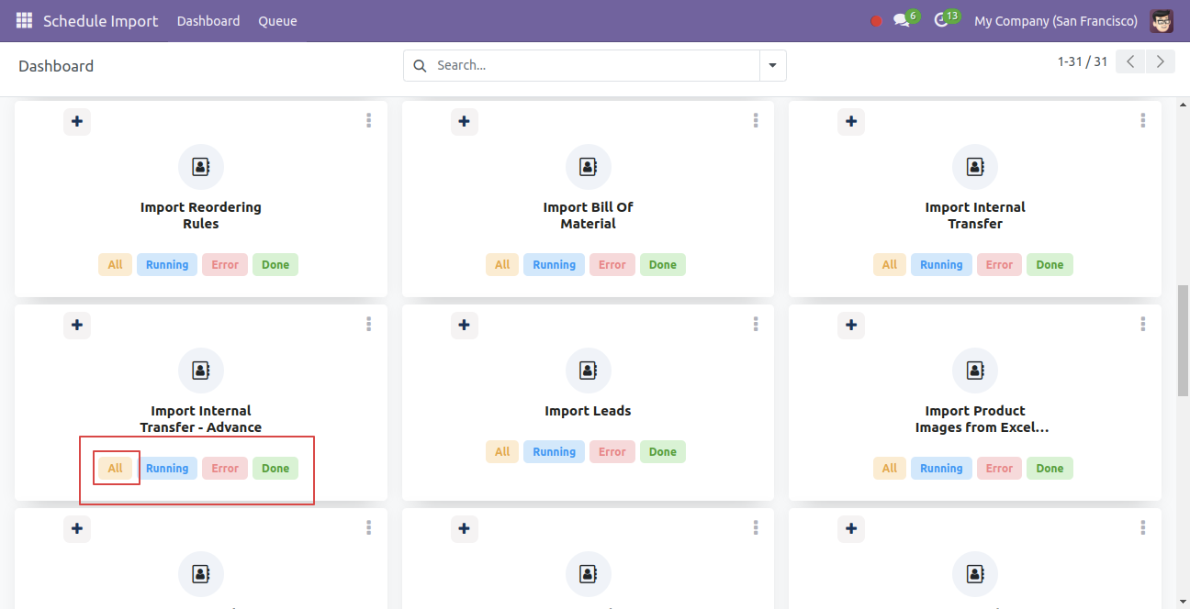The image size is (1190, 609).
Task: Open kebab menu on Import Reordering Rules card
Action: tap(368, 120)
